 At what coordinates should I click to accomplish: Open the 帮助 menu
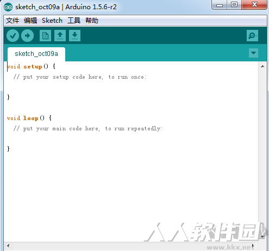92,21
